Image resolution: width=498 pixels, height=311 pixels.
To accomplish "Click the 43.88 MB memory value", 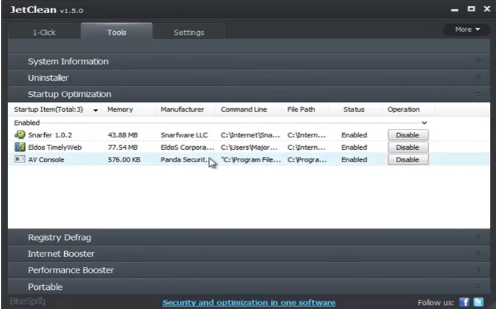I will [x=123, y=135].
